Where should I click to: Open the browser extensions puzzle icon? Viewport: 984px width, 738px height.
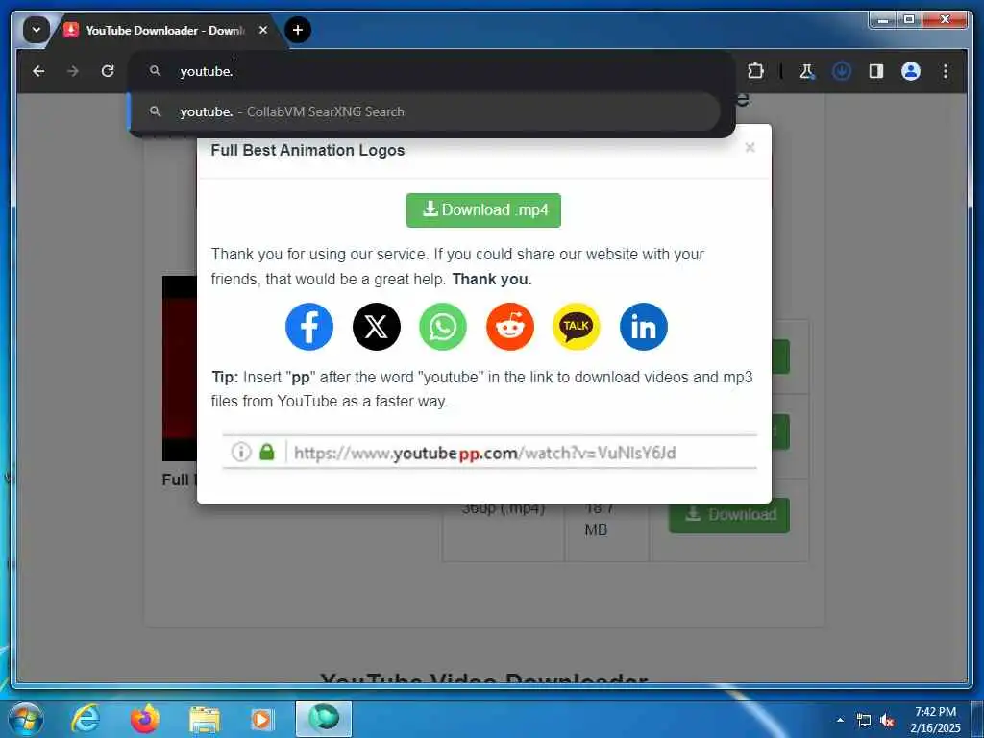(755, 71)
